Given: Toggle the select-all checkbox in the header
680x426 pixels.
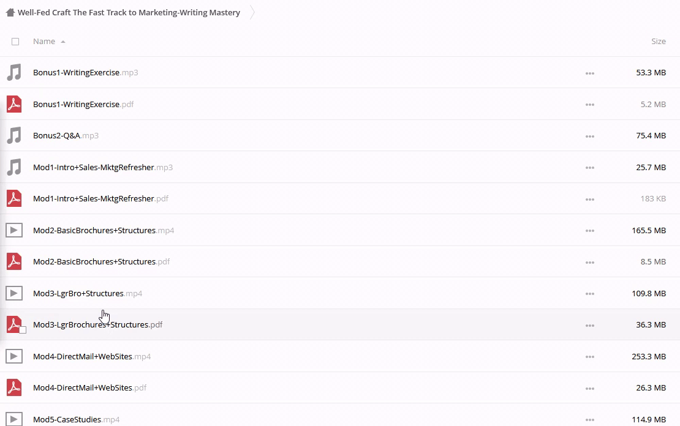Looking at the screenshot, I should (15, 42).
